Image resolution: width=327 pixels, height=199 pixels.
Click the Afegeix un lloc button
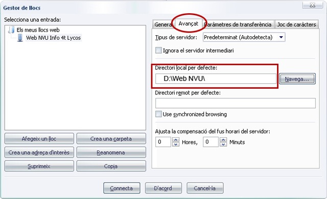pyautogui.click(x=39, y=139)
